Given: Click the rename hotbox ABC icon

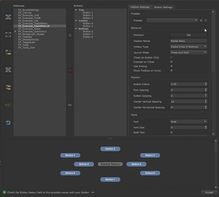Looking at the screenshot, I should pyautogui.click(x=8, y=70).
